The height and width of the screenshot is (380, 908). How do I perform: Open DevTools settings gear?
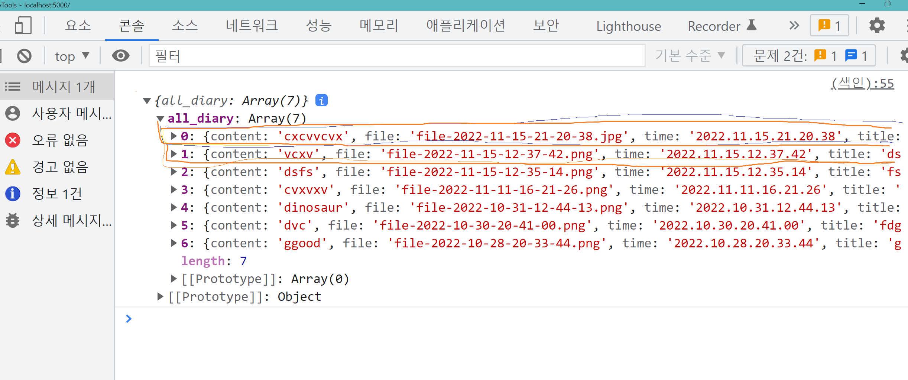877,26
